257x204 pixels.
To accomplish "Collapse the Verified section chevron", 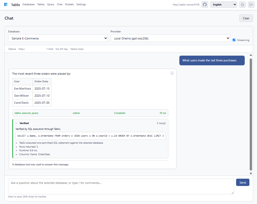I will click(x=16, y=123).
